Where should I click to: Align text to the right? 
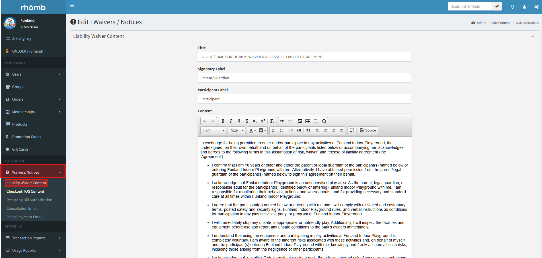pyautogui.click(x=334, y=130)
